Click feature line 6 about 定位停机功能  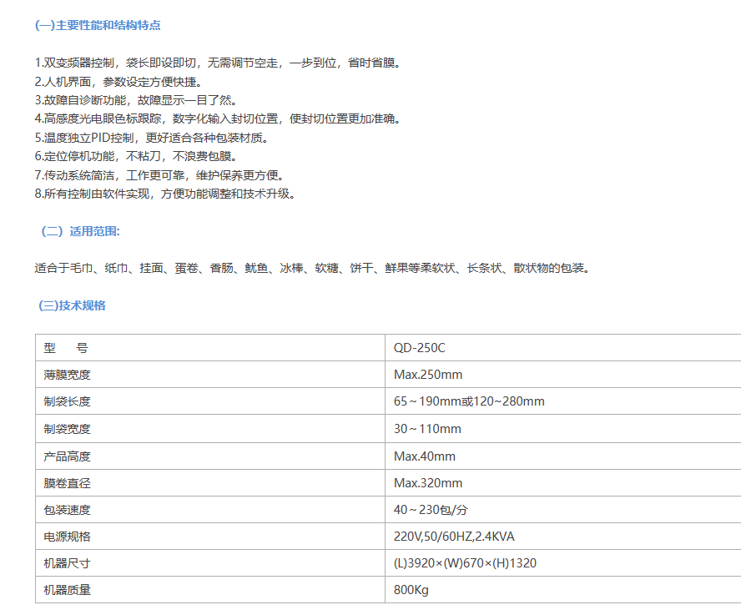pos(136,156)
